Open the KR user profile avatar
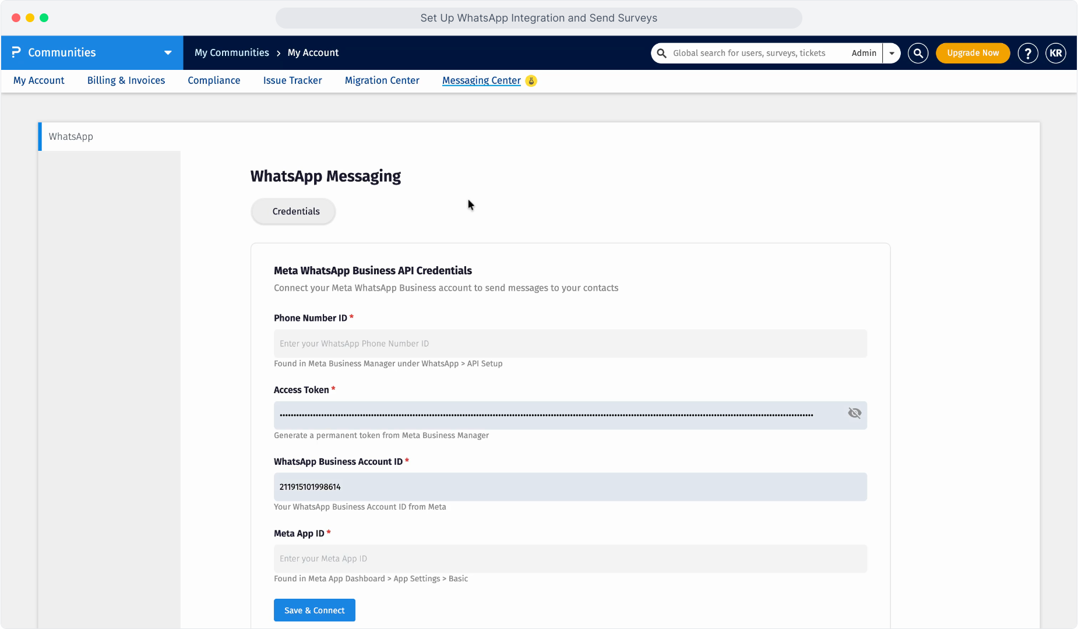Image resolution: width=1078 pixels, height=629 pixels. [x=1056, y=53]
